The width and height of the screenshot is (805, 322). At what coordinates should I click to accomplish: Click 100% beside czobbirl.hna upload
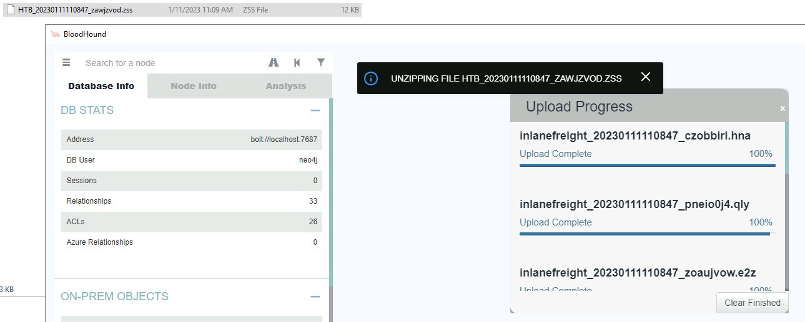[761, 154]
